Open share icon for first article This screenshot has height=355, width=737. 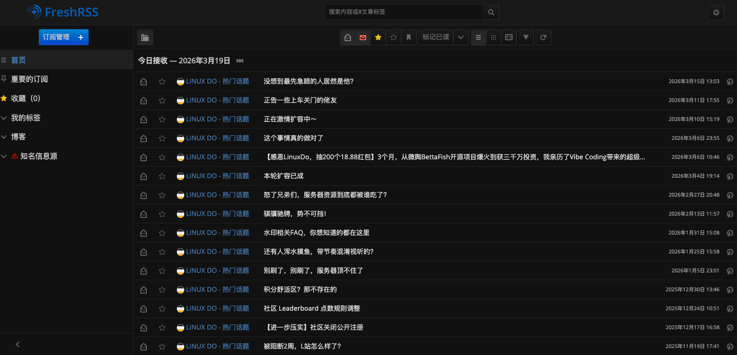tap(730, 82)
